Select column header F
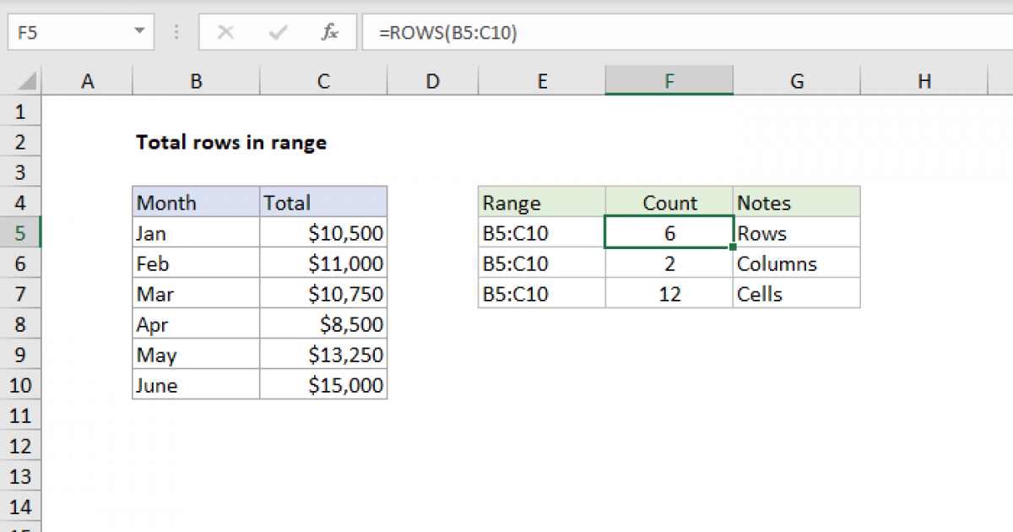Image resolution: width=1013 pixels, height=532 pixels. point(669,80)
